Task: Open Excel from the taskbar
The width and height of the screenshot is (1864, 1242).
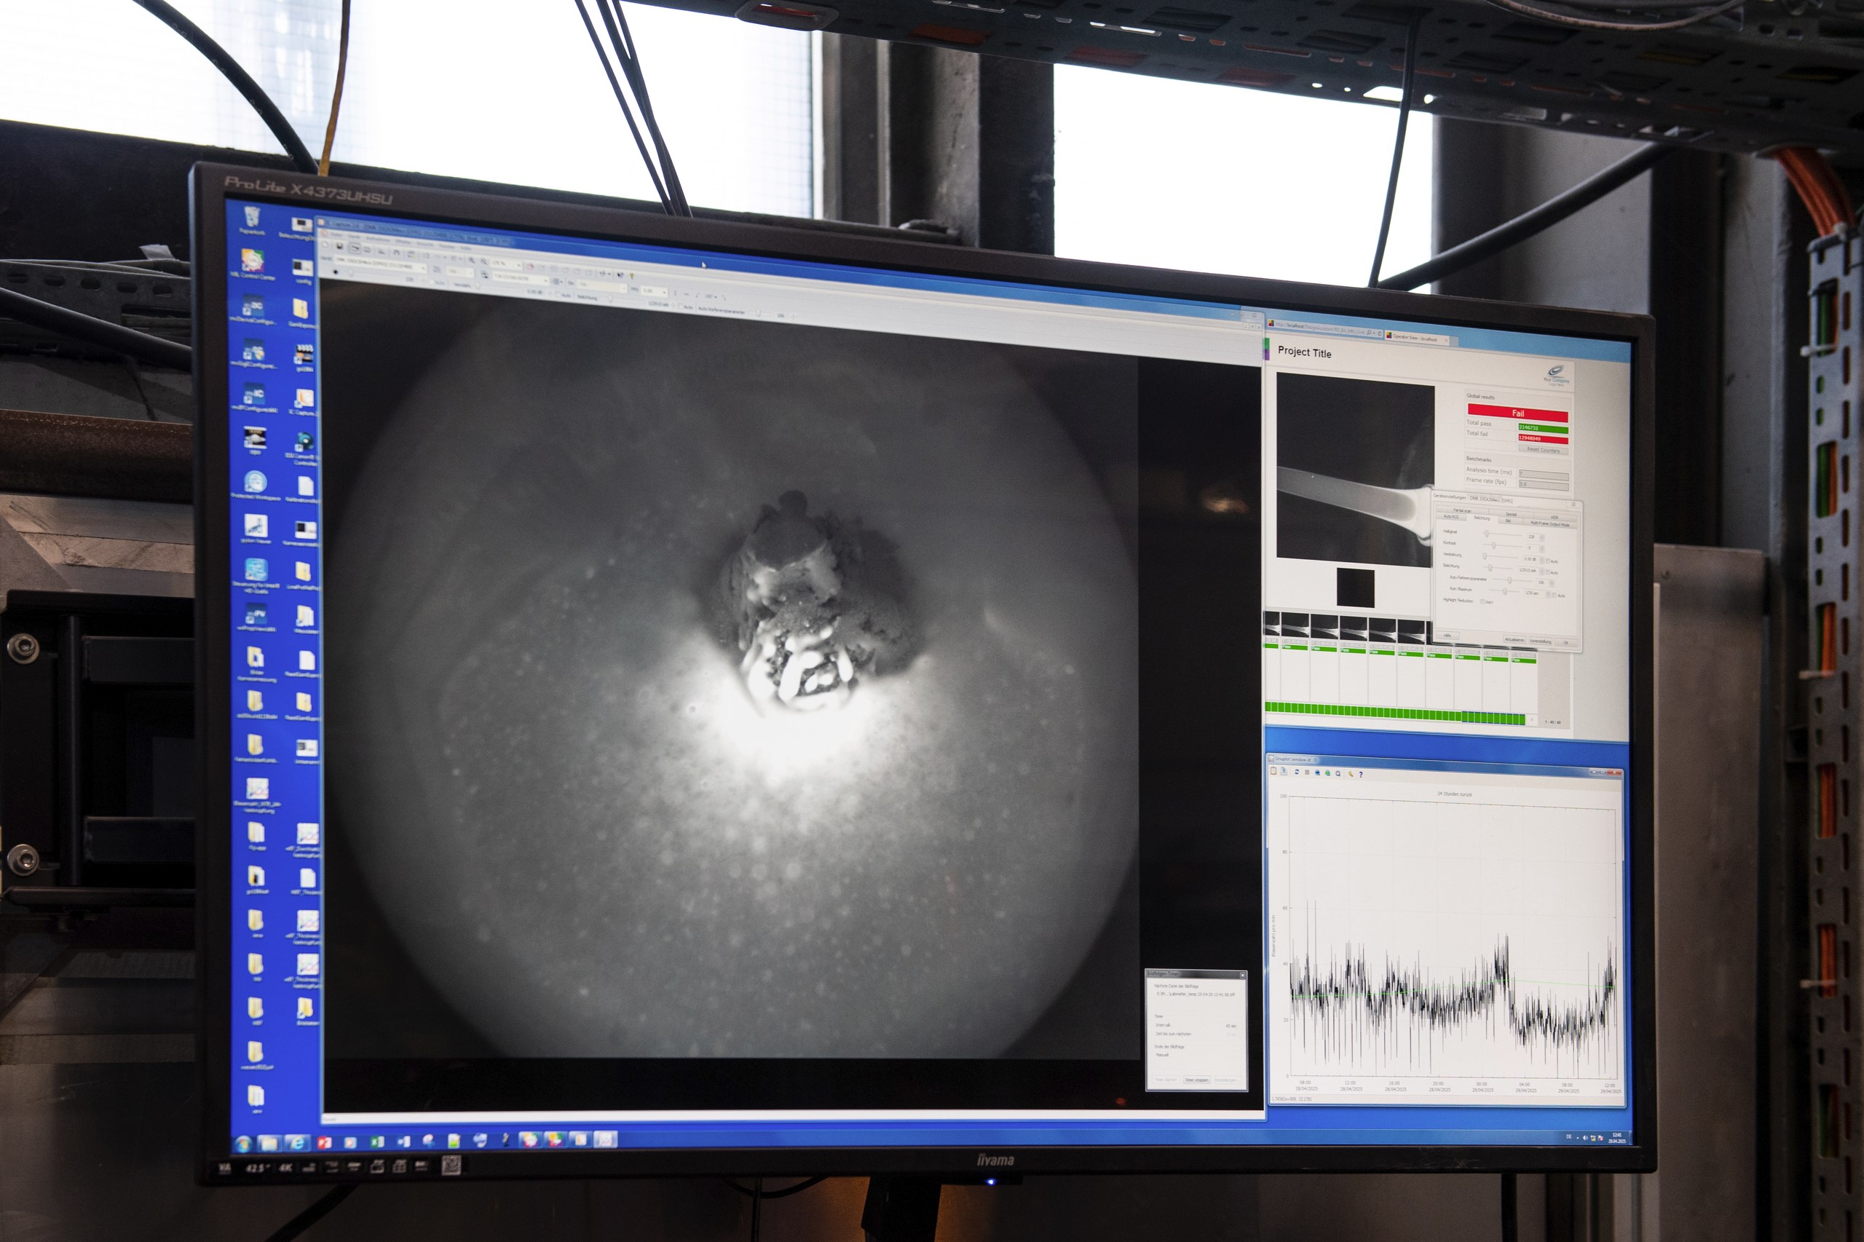Action: point(378,1142)
